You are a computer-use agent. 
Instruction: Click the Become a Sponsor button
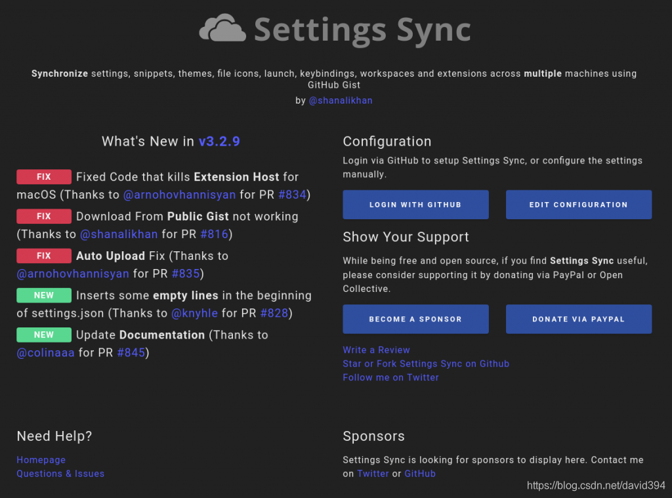coord(415,319)
